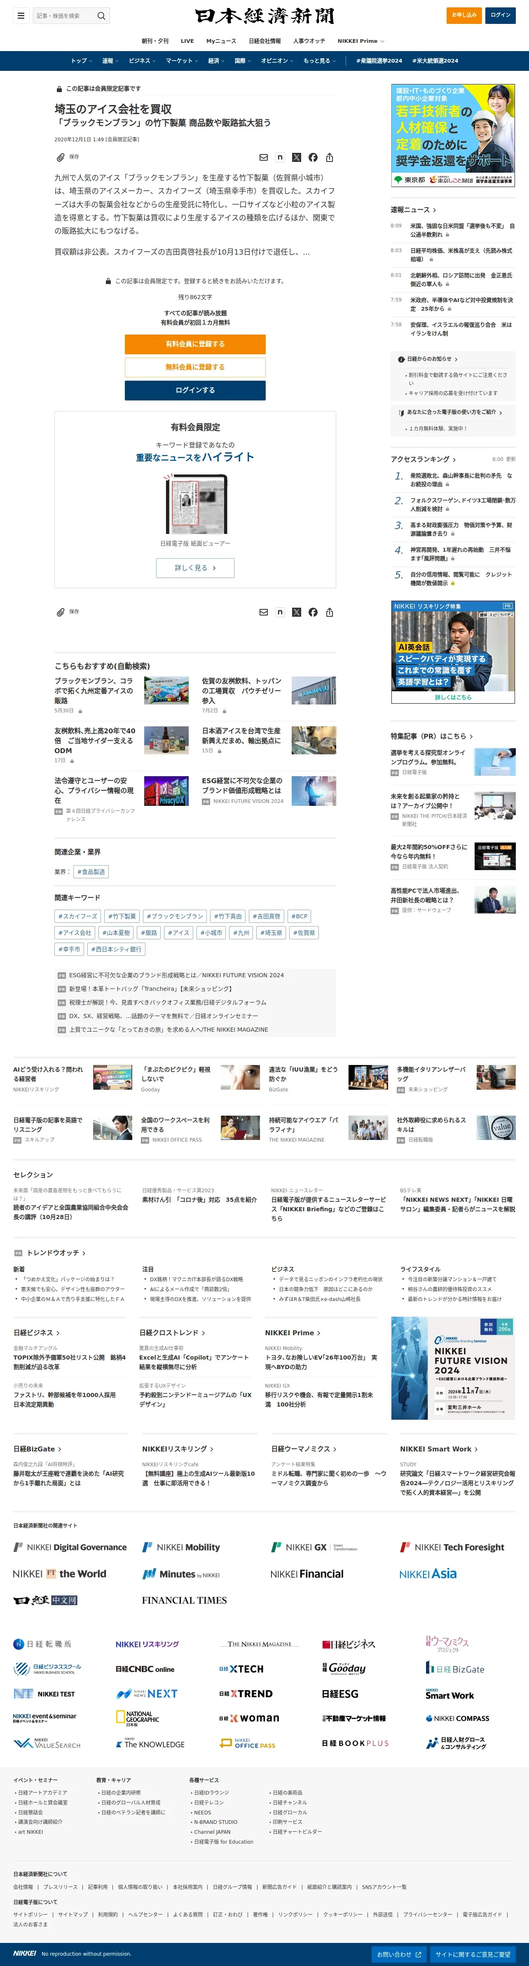The image size is (529, 1966).
Task: Share article on note icon at top
Action: (x=280, y=157)
